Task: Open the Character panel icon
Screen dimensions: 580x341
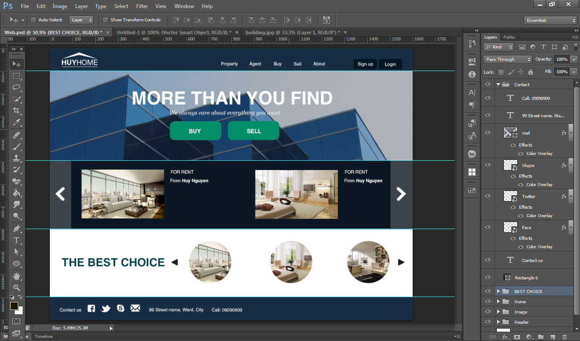Action: click(471, 92)
